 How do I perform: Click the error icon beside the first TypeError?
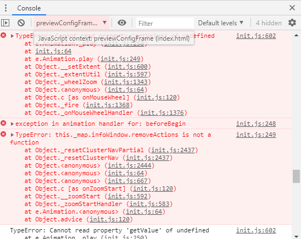tap(3, 35)
